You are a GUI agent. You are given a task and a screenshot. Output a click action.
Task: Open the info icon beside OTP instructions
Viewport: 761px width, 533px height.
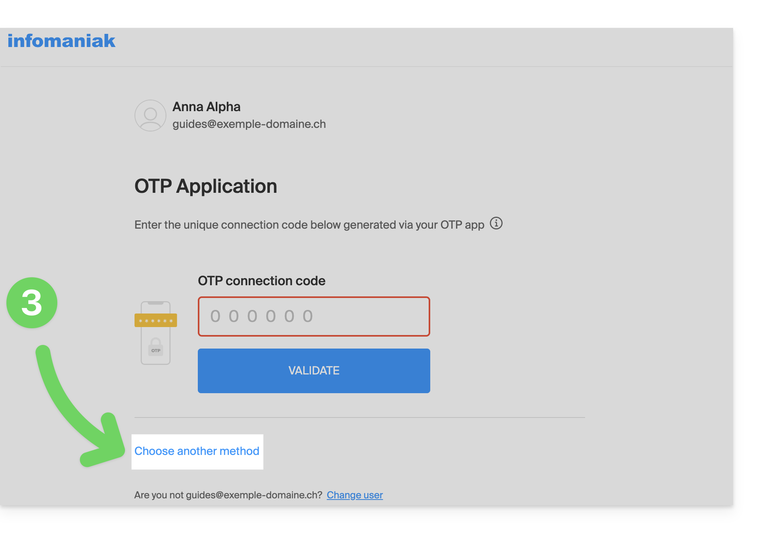pyautogui.click(x=496, y=223)
